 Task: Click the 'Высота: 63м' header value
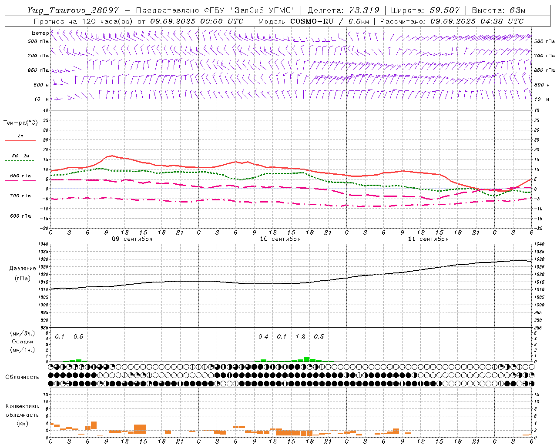pyautogui.click(x=500, y=10)
